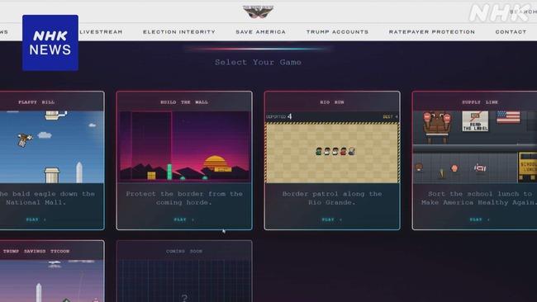Open Rio Run game preview image
Viewport: 537px width, 302px height.
pos(332,147)
